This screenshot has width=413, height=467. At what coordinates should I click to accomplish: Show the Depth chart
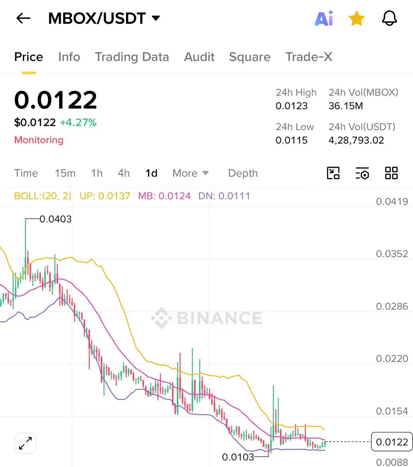(243, 174)
